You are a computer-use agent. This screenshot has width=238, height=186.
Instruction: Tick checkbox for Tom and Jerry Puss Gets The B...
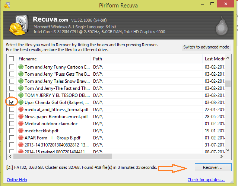pyautogui.click(x=12, y=74)
